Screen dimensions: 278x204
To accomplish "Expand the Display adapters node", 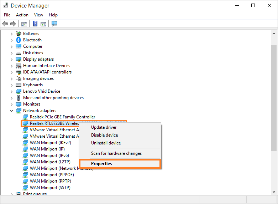I will pyautogui.click(x=11, y=60).
